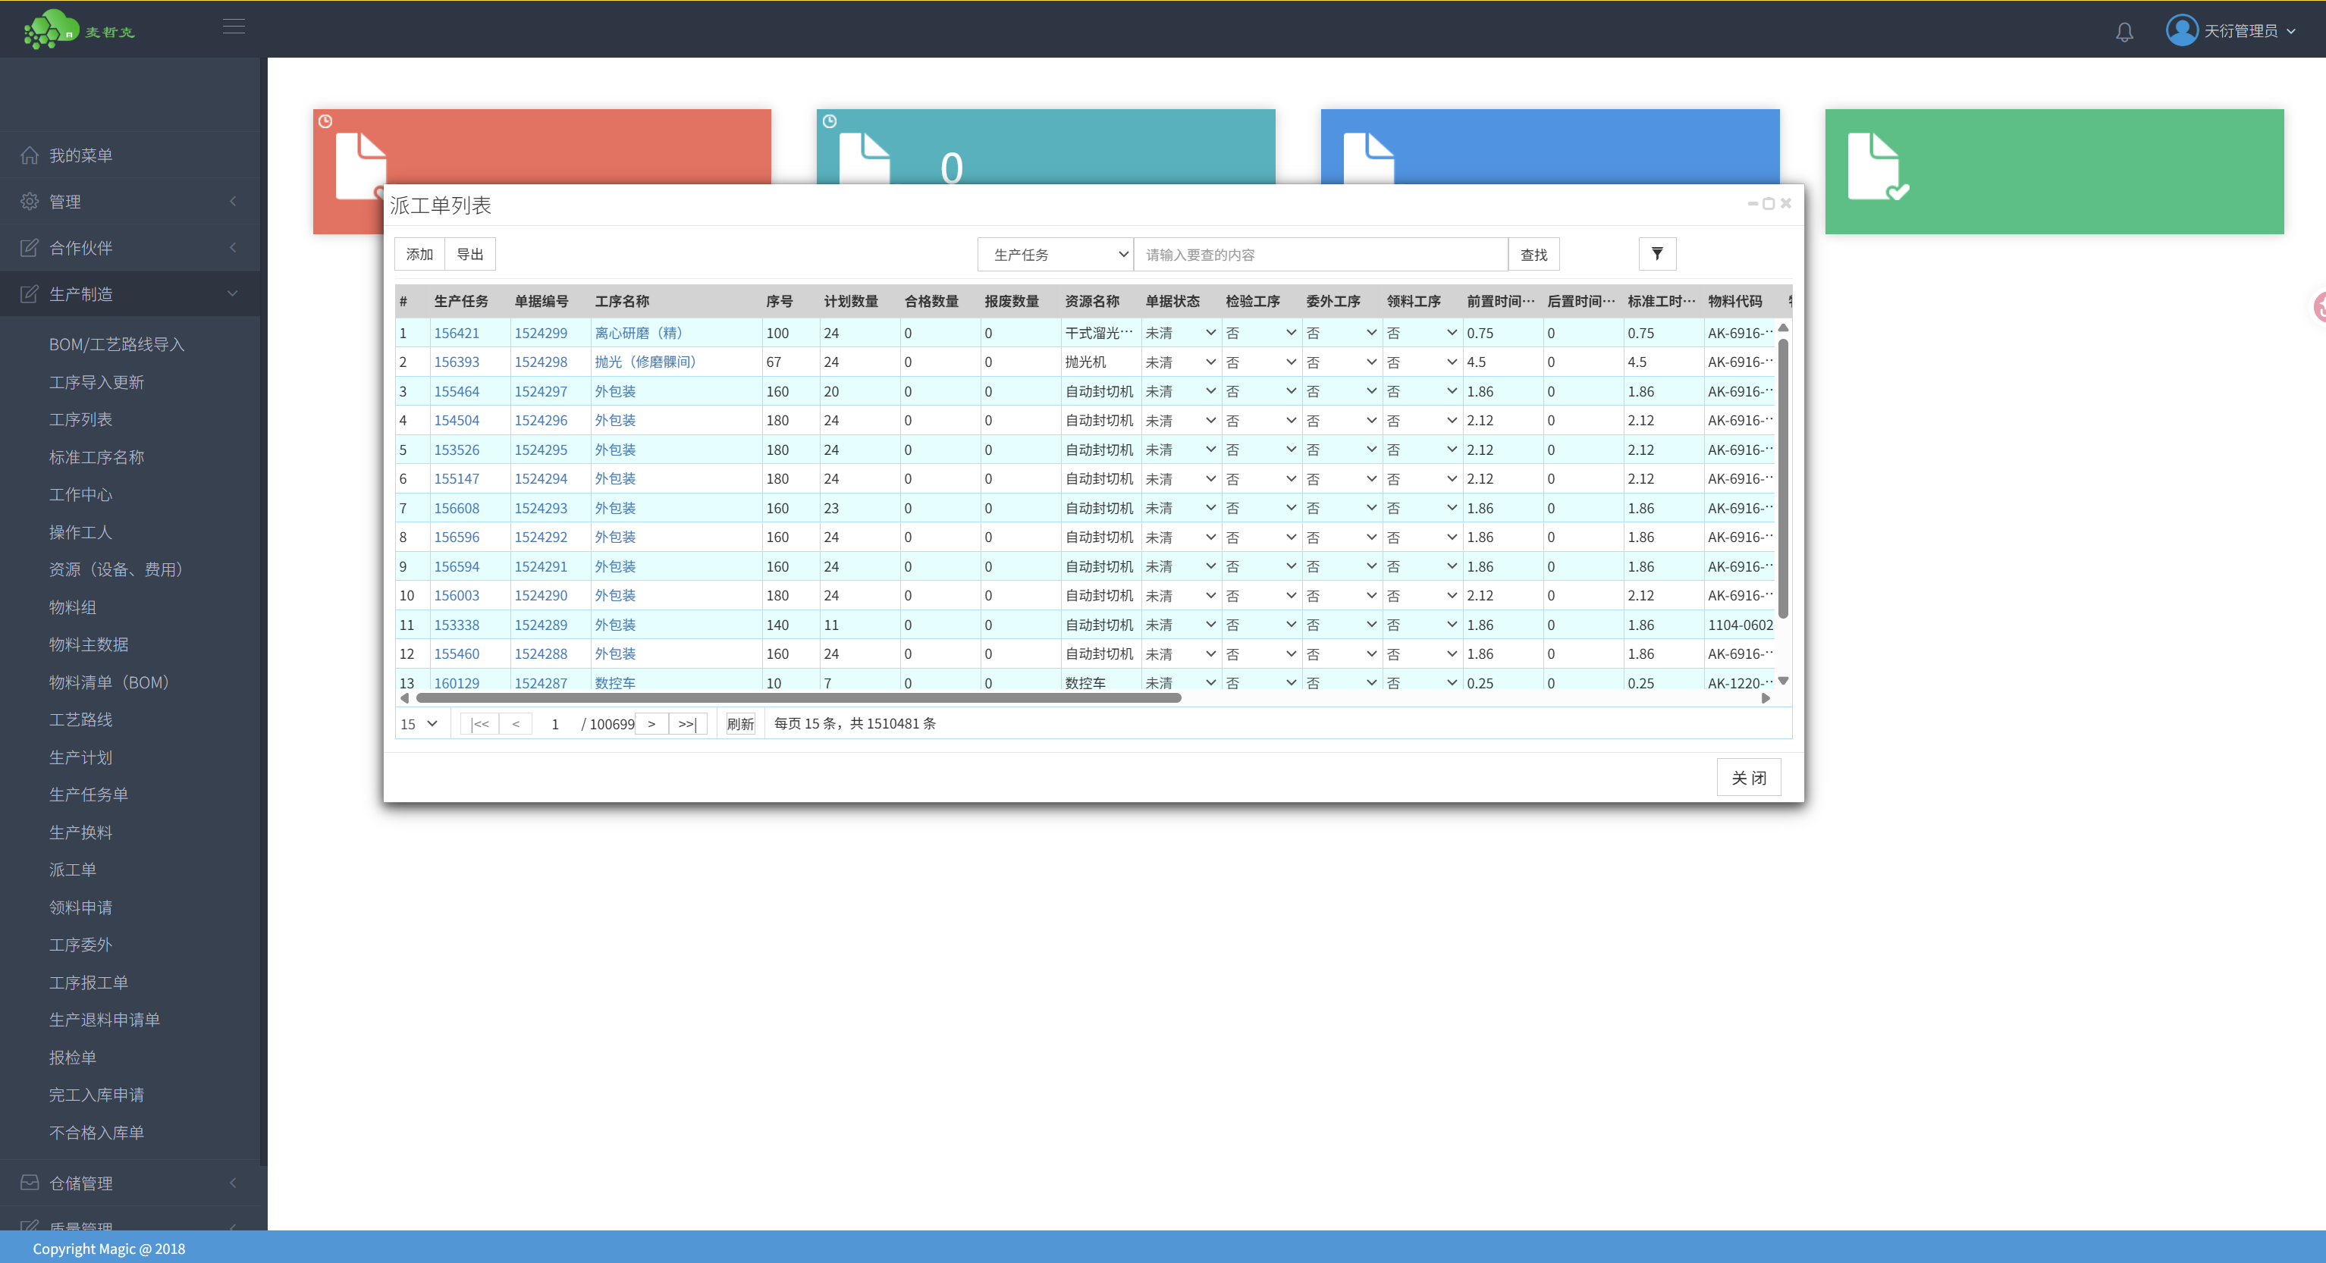Click the blue card document icon
This screenshot has width=2326, height=1263.
1368,158
